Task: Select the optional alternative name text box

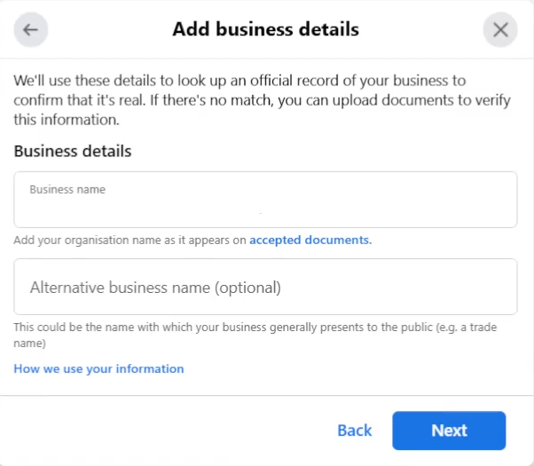Action: tap(265, 287)
